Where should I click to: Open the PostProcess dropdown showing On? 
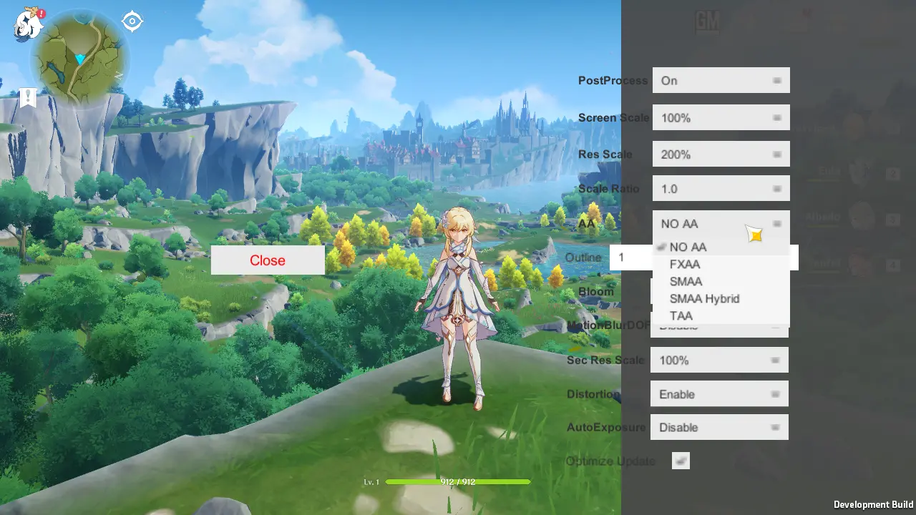pyautogui.click(x=721, y=80)
